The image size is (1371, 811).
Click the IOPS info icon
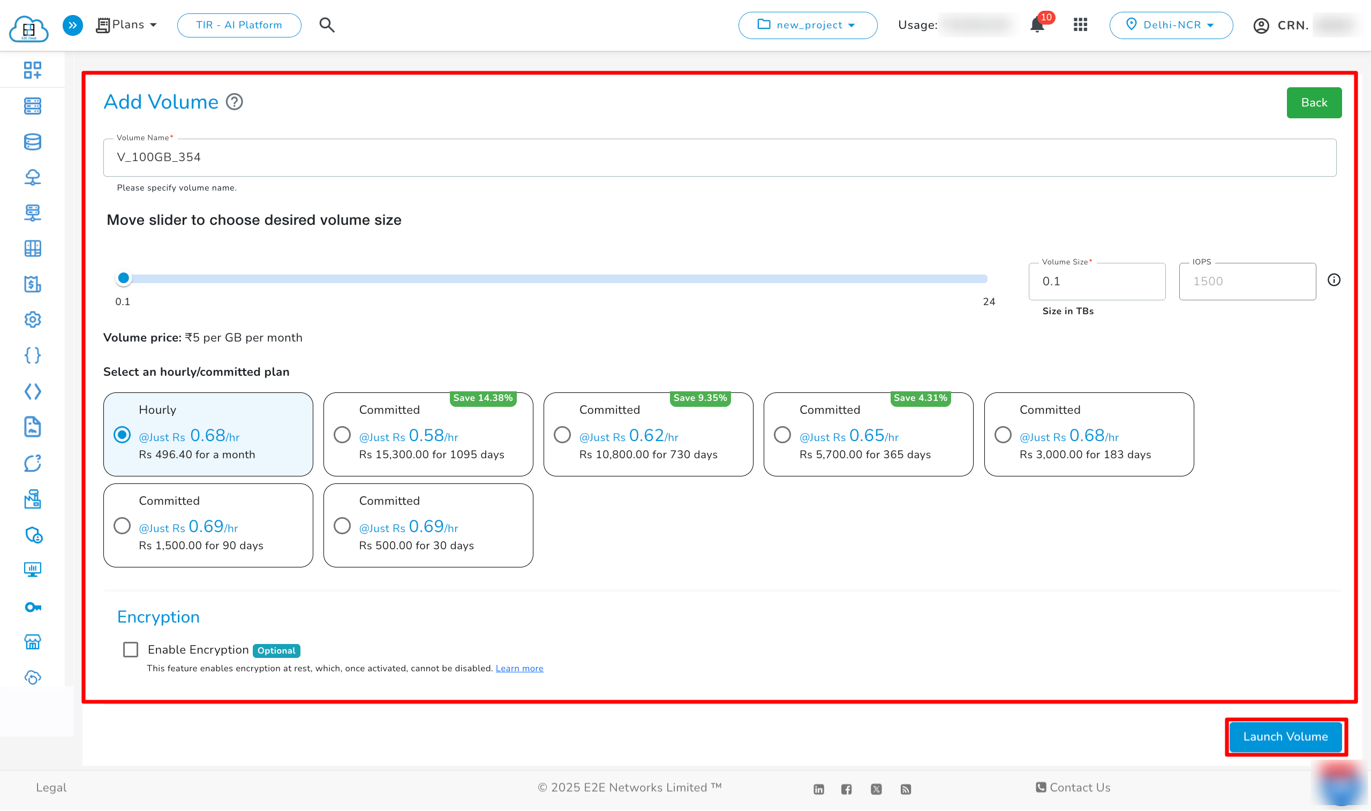click(1334, 281)
